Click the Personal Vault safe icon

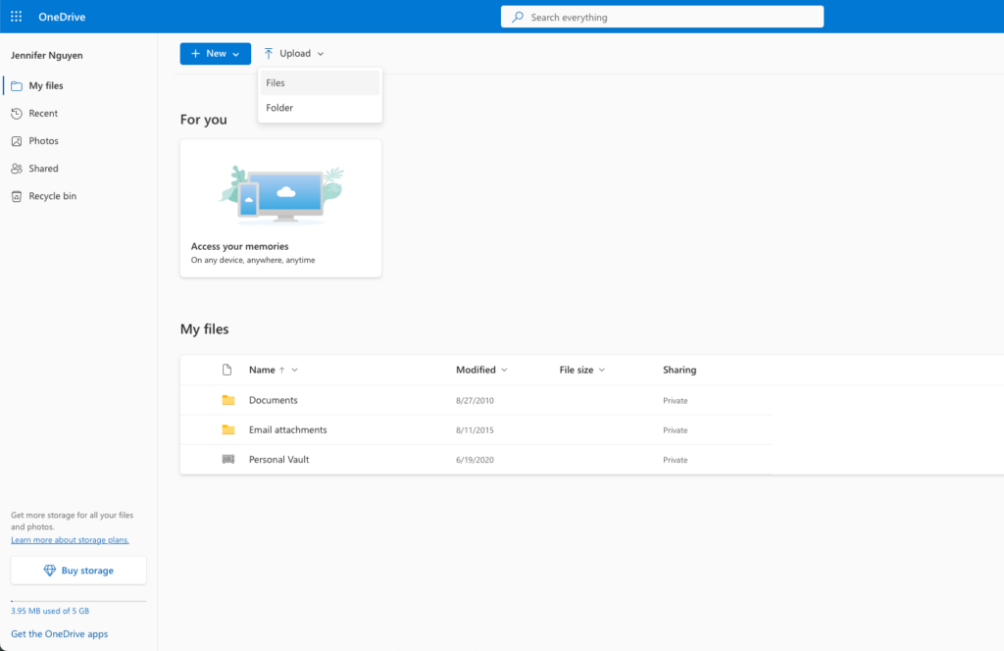[228, 460]
